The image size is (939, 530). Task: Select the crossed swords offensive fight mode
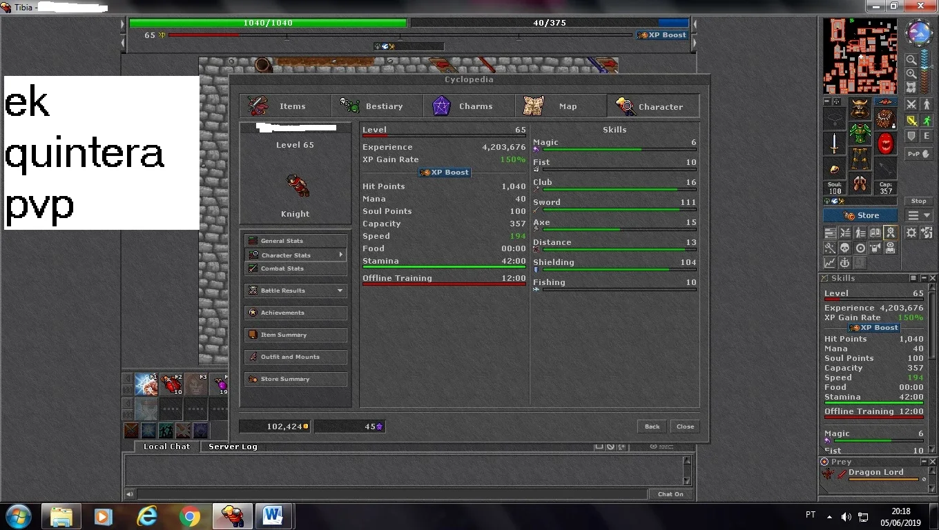(911, 104)
